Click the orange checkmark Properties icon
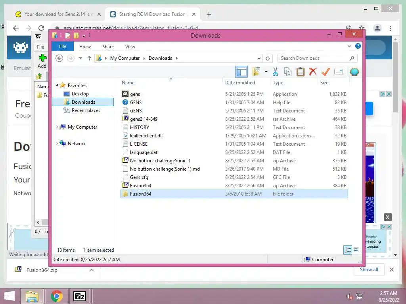Image resolution: width=406 pixels, height=304 pixels. point(326,72)
